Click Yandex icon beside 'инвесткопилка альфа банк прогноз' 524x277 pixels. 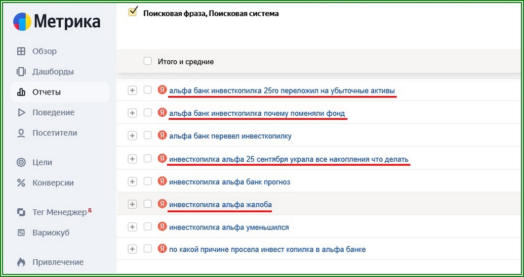pos(162,181)
